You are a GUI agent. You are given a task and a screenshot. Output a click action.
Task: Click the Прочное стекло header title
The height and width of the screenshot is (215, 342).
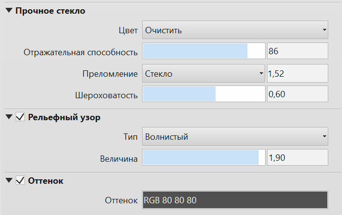(50, 11)
